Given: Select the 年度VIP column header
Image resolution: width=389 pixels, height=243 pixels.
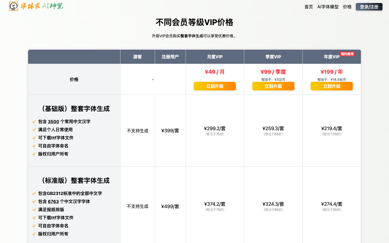Looking at the screenshot, I should [x=331, y=57].
